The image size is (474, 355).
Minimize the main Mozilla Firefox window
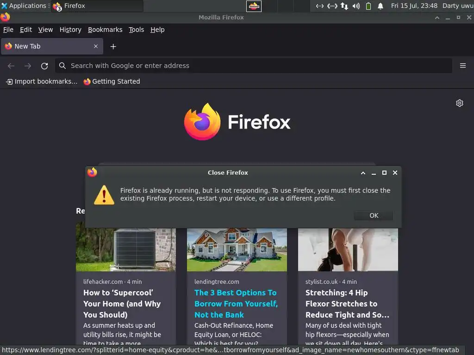pos(448,18)
